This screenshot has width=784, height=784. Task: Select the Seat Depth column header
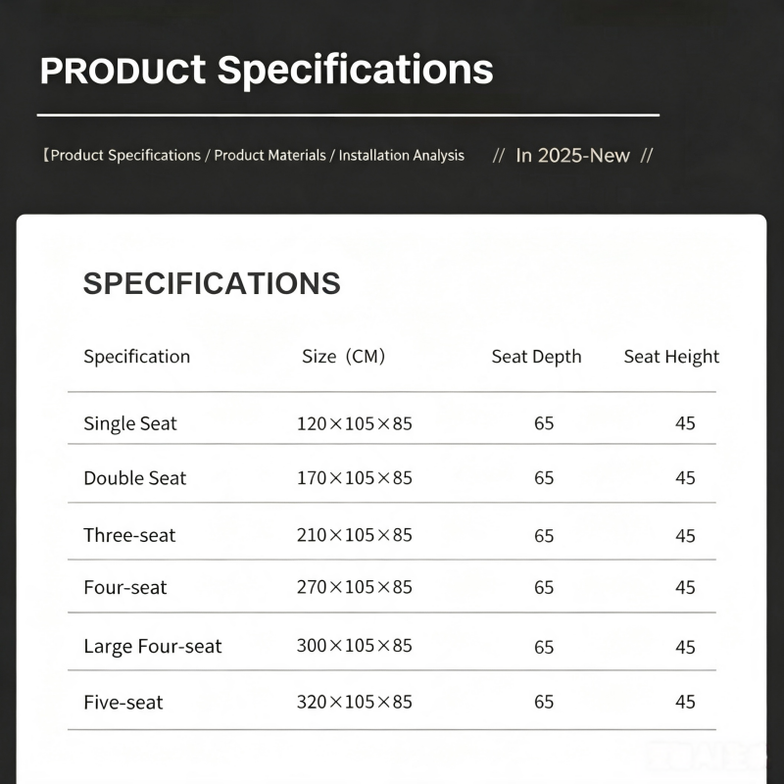point(536,357)
